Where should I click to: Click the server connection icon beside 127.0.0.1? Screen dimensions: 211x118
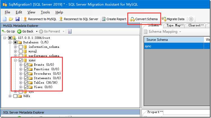pyautogui.click(x=14, y=38)
